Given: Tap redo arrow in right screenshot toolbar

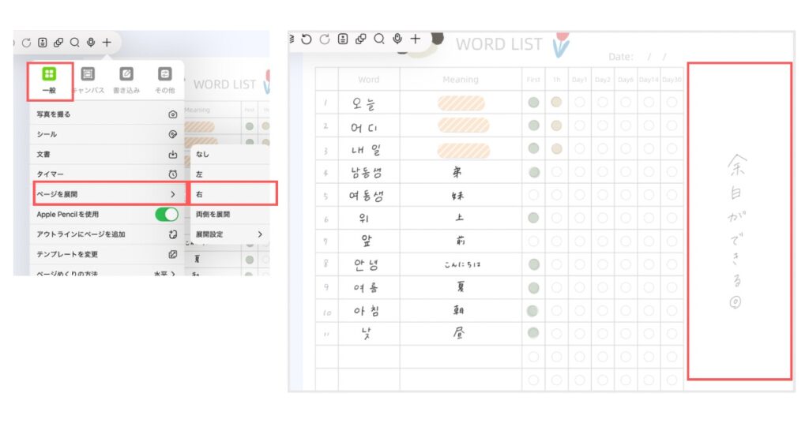Looking at the screenshot, I should point(325,39).
